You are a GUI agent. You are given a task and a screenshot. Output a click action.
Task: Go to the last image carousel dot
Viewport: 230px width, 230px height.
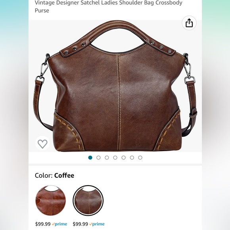click(x=140, y=158)
